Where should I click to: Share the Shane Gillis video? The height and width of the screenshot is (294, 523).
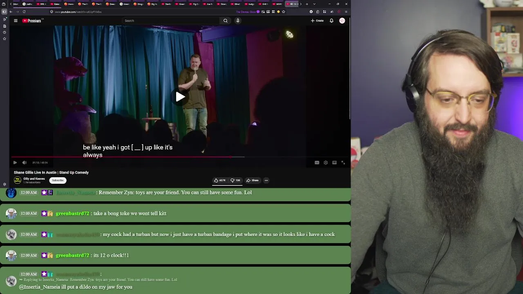(x=253, y=180)
